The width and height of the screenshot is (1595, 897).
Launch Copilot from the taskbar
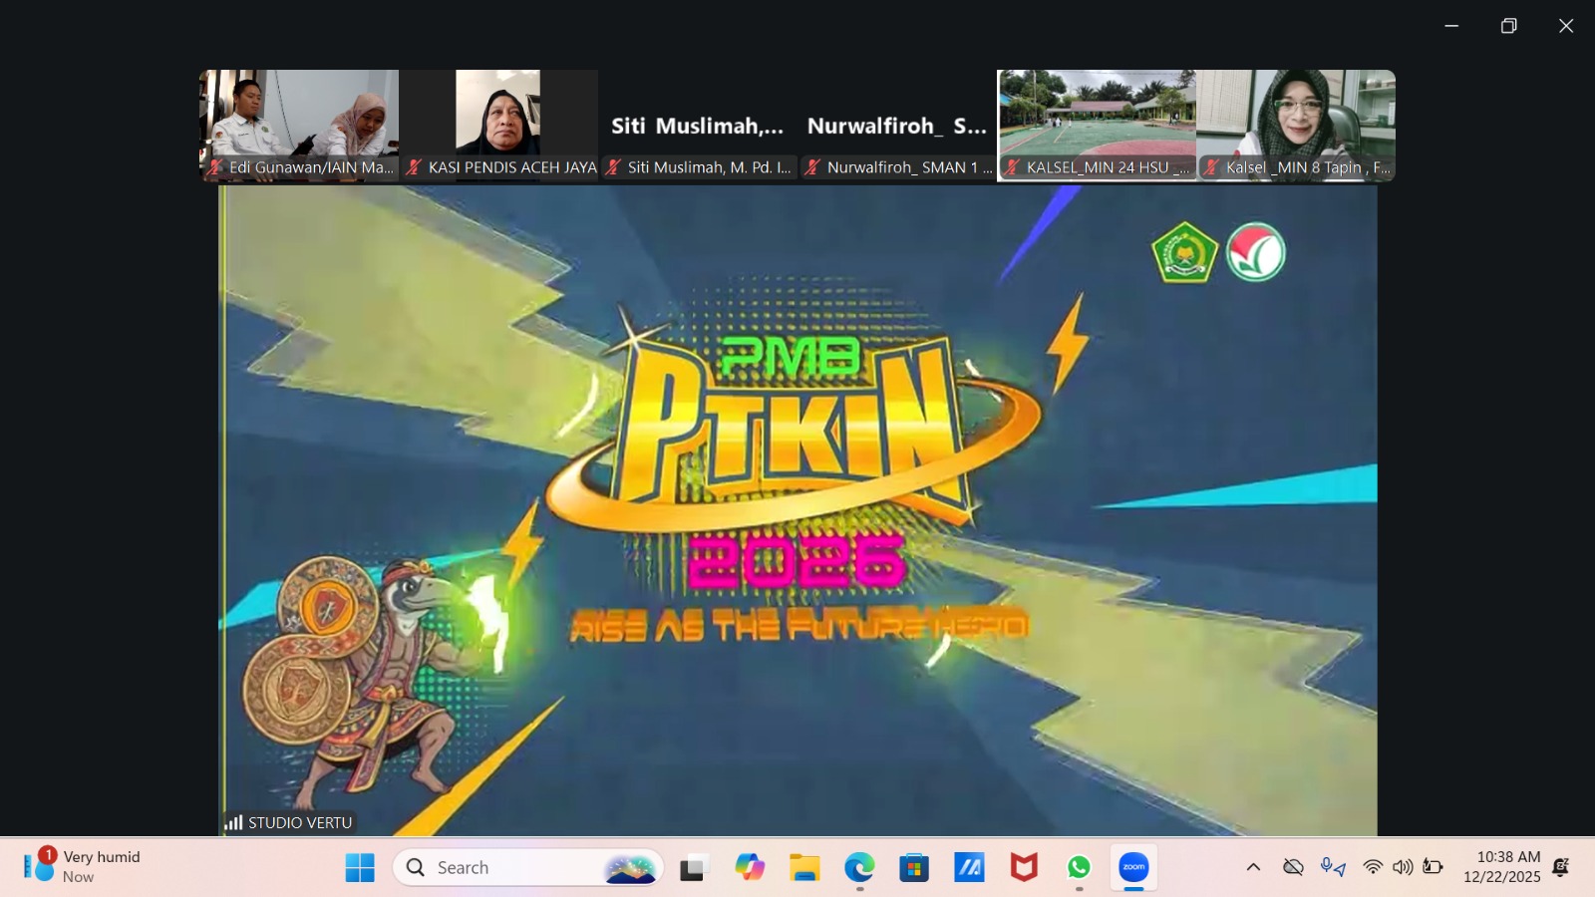click(x=750, y=868)
